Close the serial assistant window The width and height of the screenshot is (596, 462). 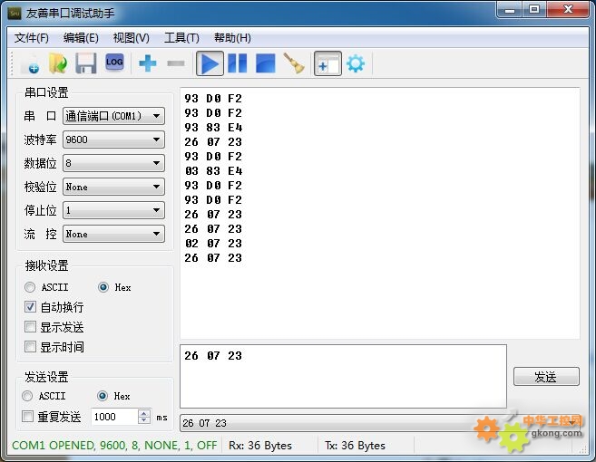coord(568,9)
